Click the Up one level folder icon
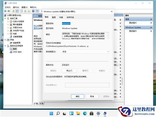 point(14,11)
